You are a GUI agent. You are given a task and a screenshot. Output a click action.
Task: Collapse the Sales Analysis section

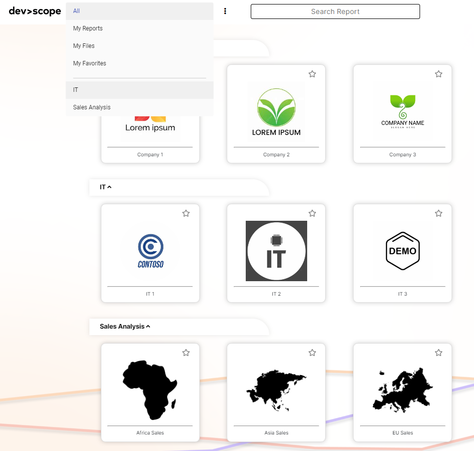tap(125, 327)
